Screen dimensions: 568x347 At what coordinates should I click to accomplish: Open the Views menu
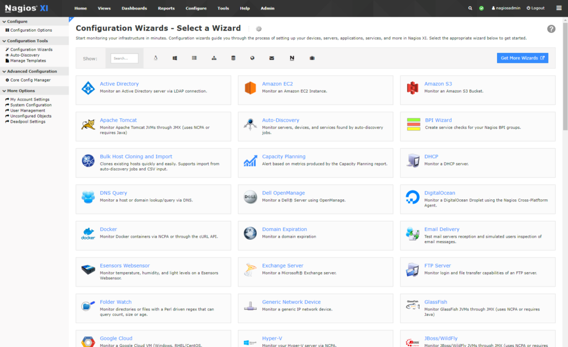(x=104, y=8)
